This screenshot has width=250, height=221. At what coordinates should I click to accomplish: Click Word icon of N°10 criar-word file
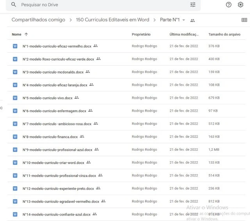[15, 162]
